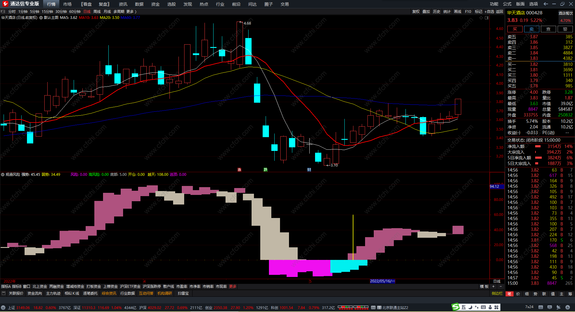Select the 价 price distribution tab

tap(518, 294)
